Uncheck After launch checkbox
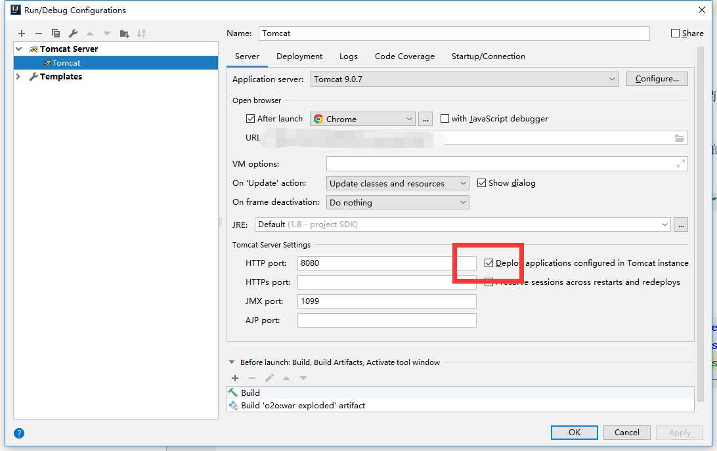717x451 pixels. coord(250,118)
